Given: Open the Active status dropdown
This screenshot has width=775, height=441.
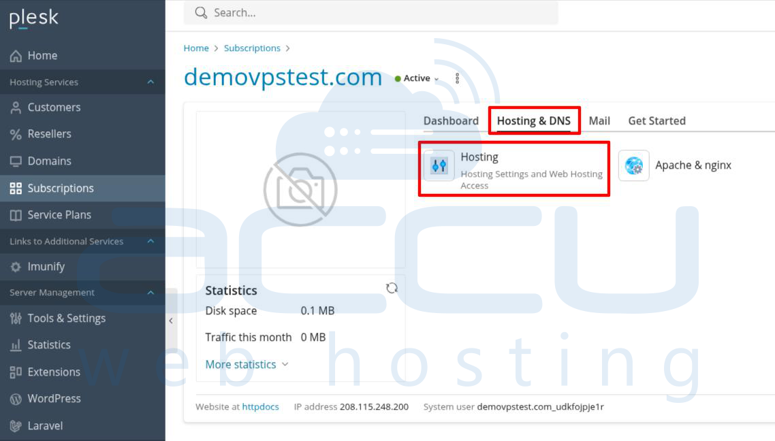Looking at the screenshot, I should click(415, 78).
